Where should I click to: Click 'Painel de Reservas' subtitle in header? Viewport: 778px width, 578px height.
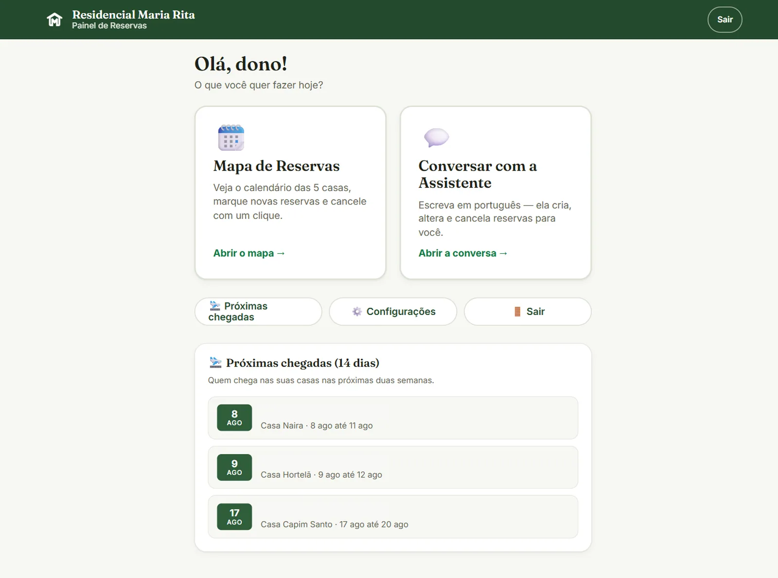109,26
